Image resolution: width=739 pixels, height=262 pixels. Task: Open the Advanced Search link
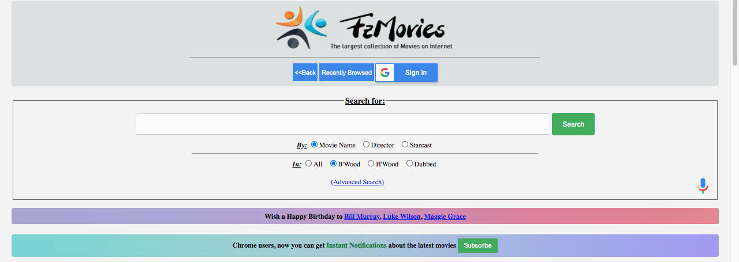pyautogui.click(x=357, y=182)
